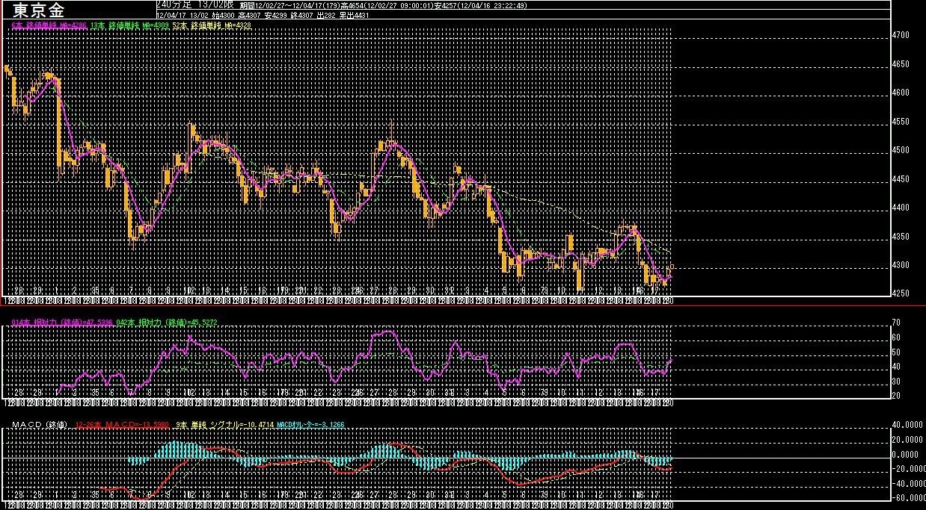Image resolution: width=926 pixels, height=510 pixels.
Task: Click the 4550 price axis label
Action: pos(900,122)
